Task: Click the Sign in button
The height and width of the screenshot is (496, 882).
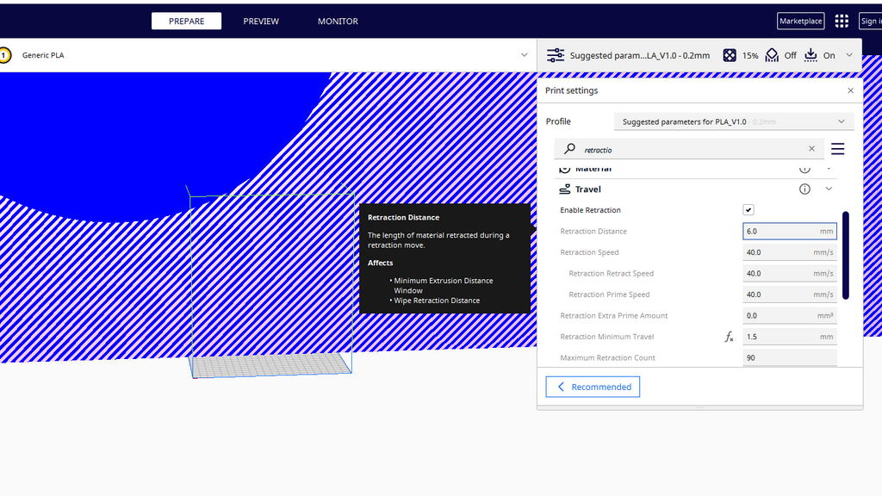Action: point(871,21)
